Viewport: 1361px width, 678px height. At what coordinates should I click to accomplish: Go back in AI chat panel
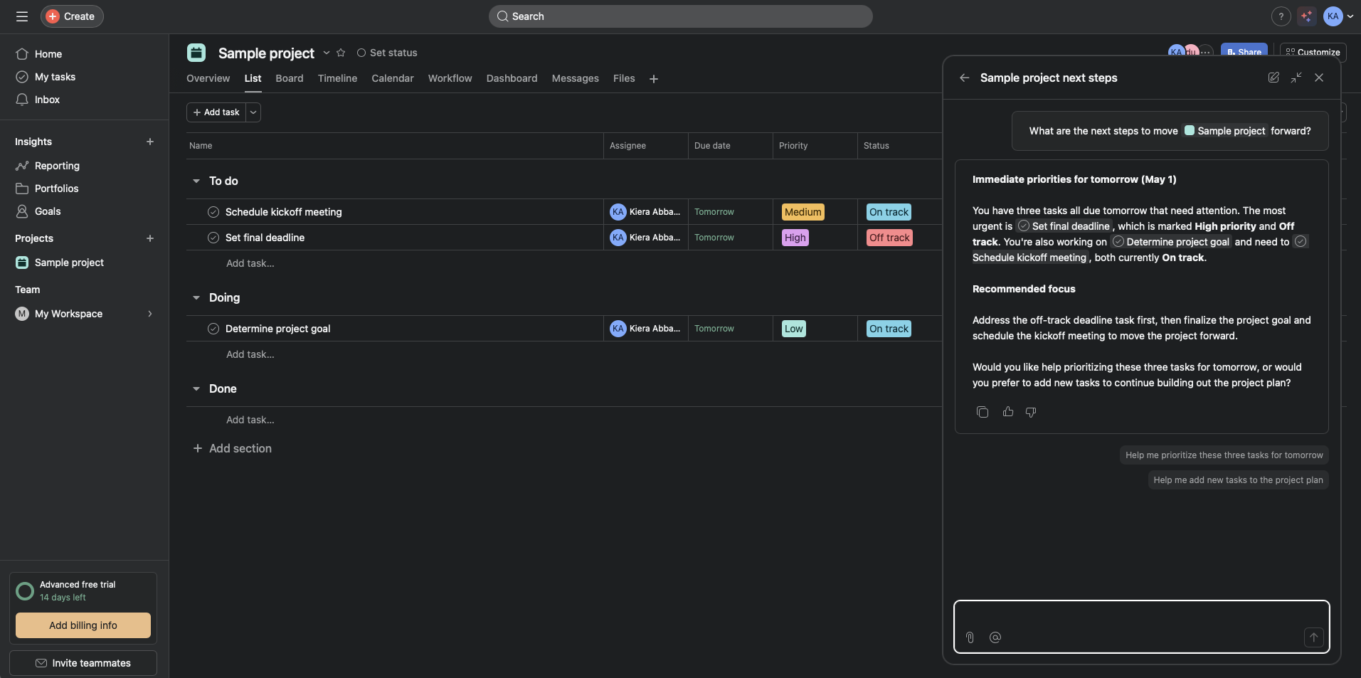[964, 78]
